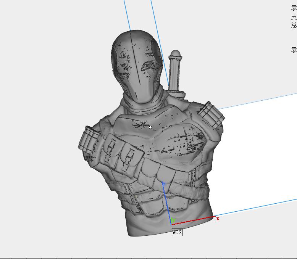The height and width of the screenshot is (259, 297).
Task: Click the boxed WCS coordinate system label
Action: click(177, 232)
